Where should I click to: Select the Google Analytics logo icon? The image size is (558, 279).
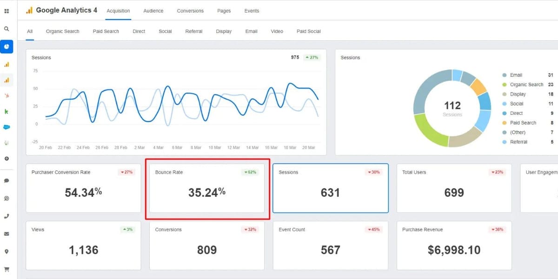pyautogui.click(x=29, y=10)
